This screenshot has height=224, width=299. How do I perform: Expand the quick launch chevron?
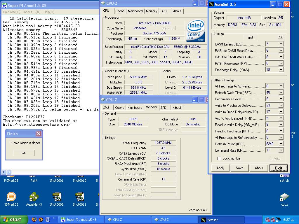click(x=54, y=218)
